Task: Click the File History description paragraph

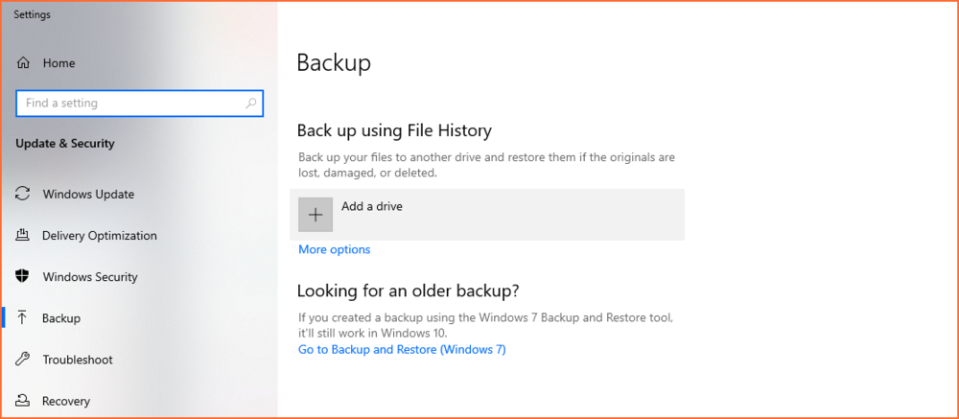Action: pyautogui.click(x=487, y=165)
